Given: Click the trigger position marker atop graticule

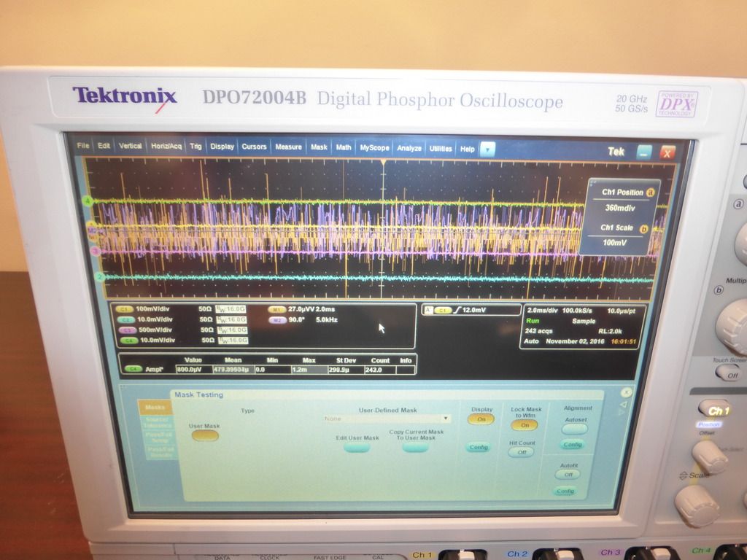Looking at the screenshot, I should pos(382,163).
